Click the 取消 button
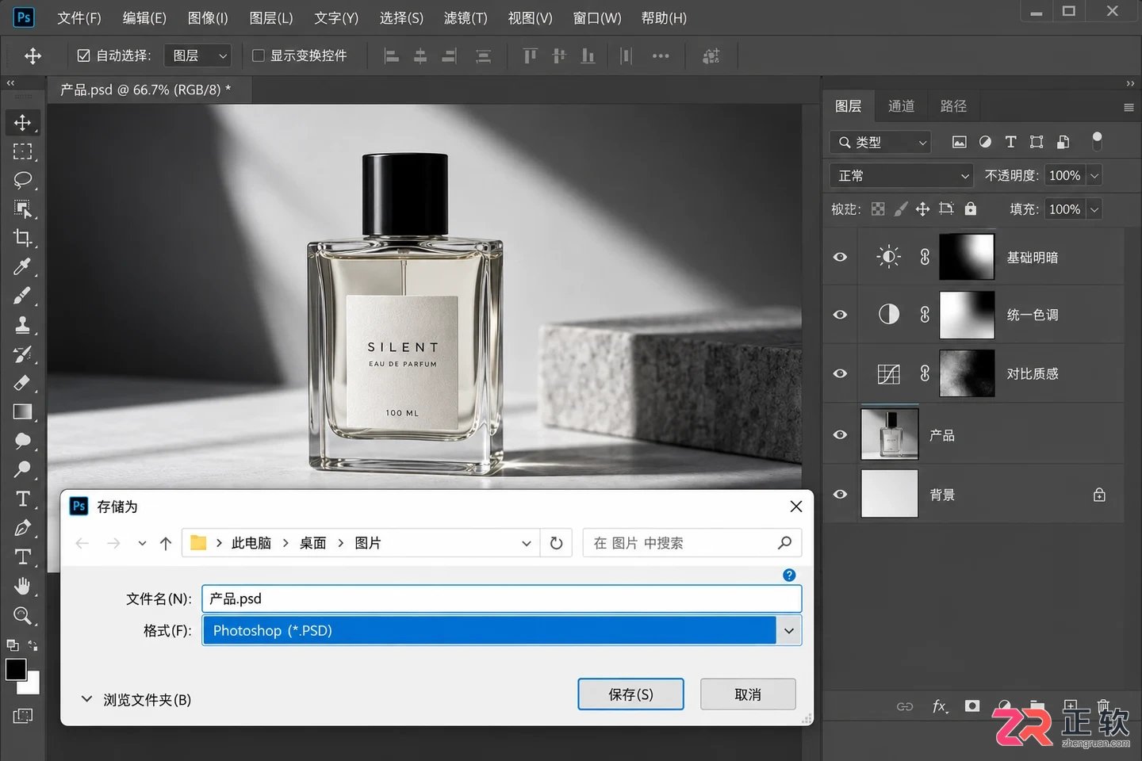 (748, 694)
